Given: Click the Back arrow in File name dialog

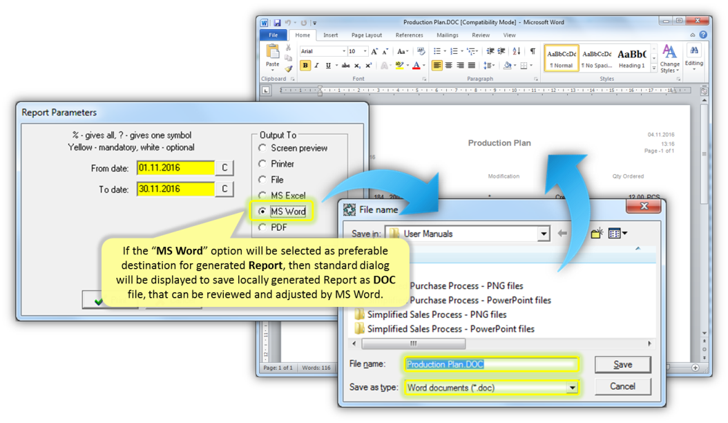Looking at the screenshot, I should 562,233.
